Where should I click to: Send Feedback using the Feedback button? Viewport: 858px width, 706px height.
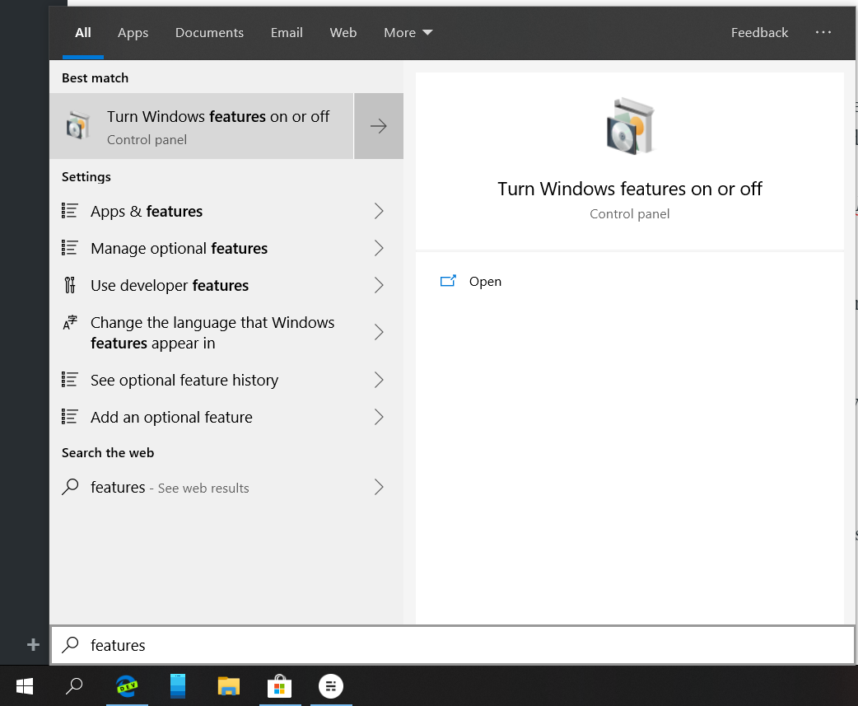click(x=759, y=32)
